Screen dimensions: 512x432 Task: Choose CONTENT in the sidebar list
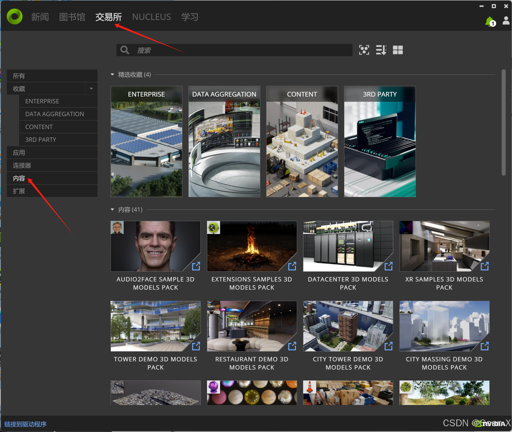58,127
